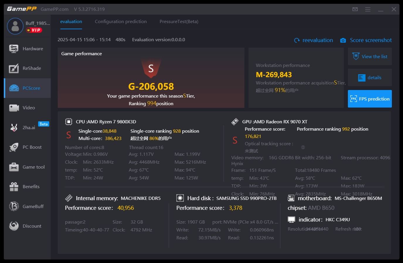
Task: Click the Beta label next to 2ha.ai
Action: point(44,124)
